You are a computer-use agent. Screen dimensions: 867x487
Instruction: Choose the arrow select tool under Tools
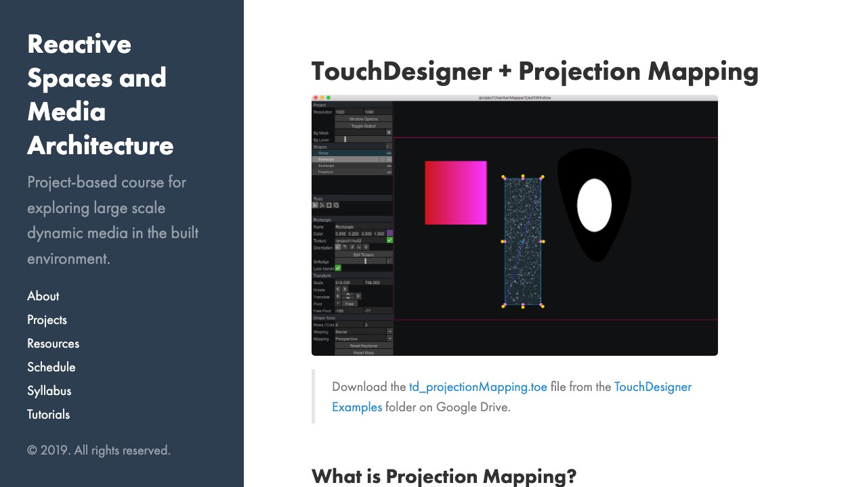coord(315,205)
